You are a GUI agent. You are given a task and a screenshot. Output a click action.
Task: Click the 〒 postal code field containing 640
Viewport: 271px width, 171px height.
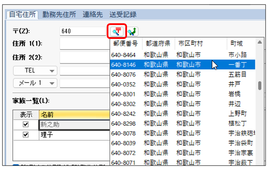83,31
